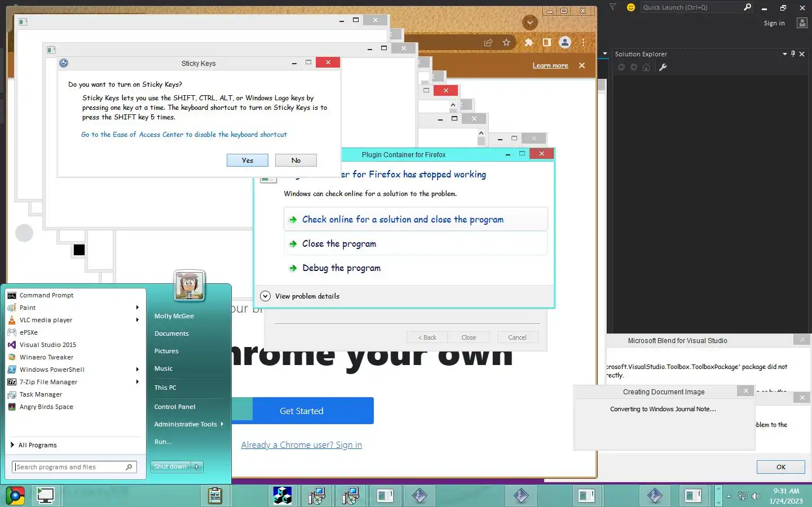Click Shut down button in Start menu
The width and height of the screenshot is (812, 507).
coord(170,466)
